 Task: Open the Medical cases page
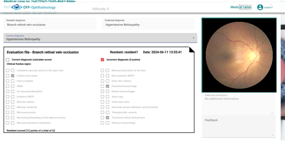tap(241, 7)
